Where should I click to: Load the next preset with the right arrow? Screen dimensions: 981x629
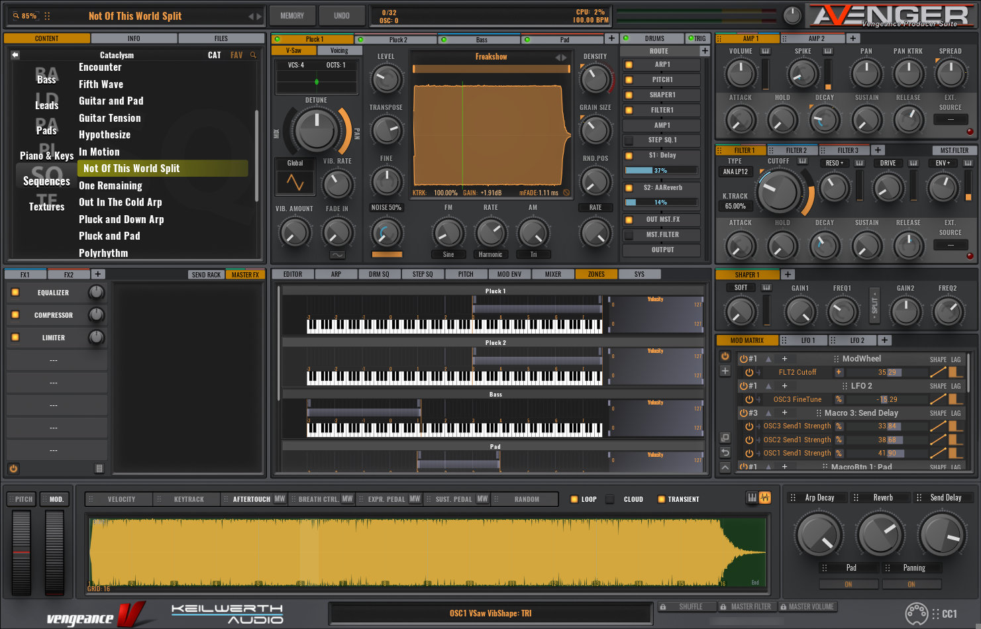[x=259, y=16]
